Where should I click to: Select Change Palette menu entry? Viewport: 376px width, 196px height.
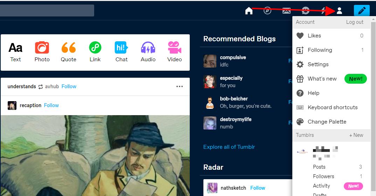pyautogui.click(x=332, y=122)
